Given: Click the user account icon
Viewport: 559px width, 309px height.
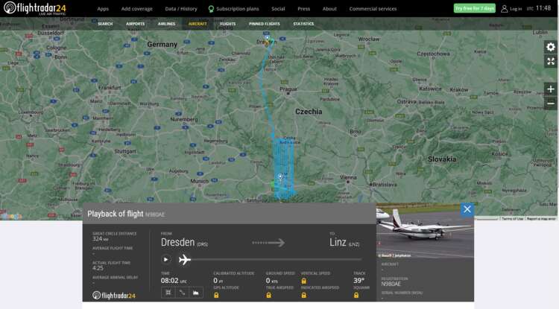Looking at the screenshot, I should coord(504,8).
